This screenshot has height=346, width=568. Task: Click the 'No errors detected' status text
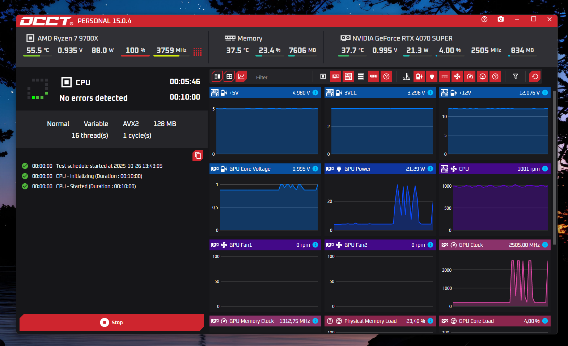pos(93,98)
